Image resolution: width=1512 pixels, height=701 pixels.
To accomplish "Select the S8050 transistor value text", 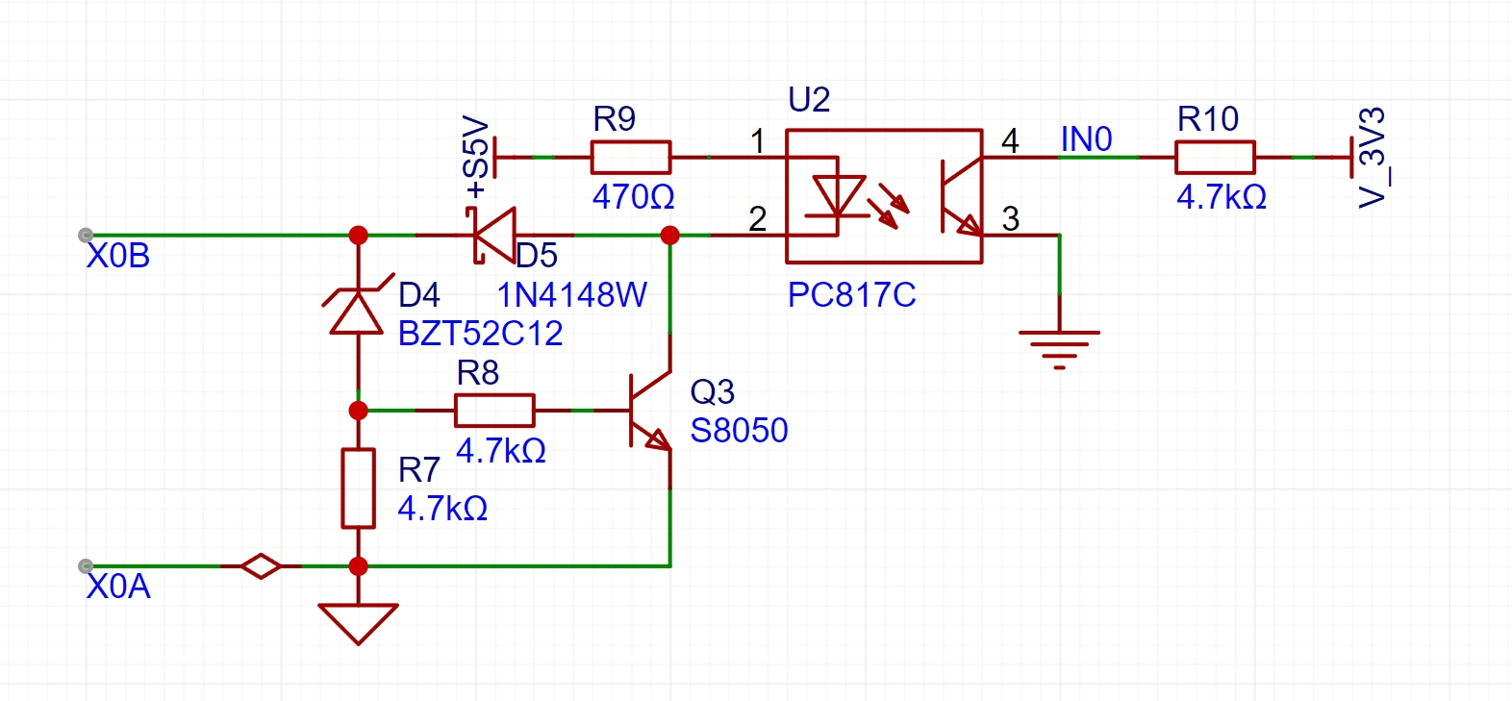I will (x=739, y=431).
